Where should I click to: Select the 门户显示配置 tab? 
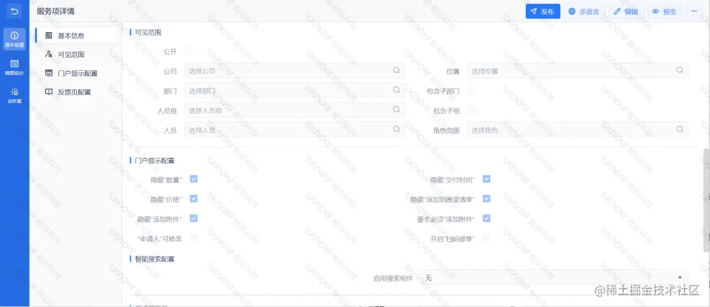coord(76,74)
